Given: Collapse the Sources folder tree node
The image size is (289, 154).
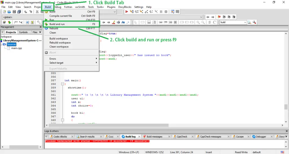Looking at the screenshot, I should coord(1,44).
